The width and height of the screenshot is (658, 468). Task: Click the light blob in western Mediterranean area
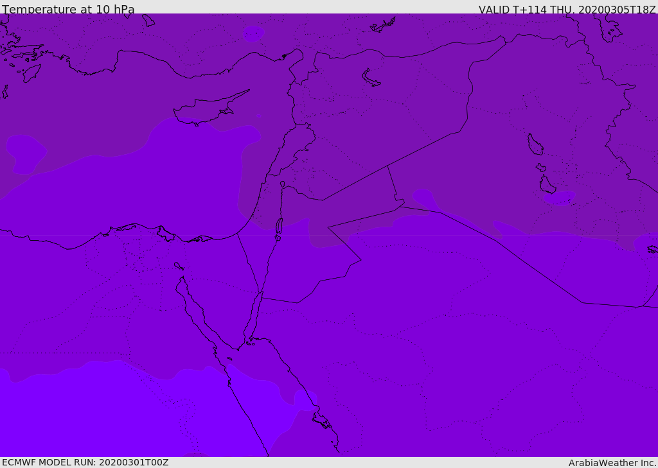pos(26,154)
